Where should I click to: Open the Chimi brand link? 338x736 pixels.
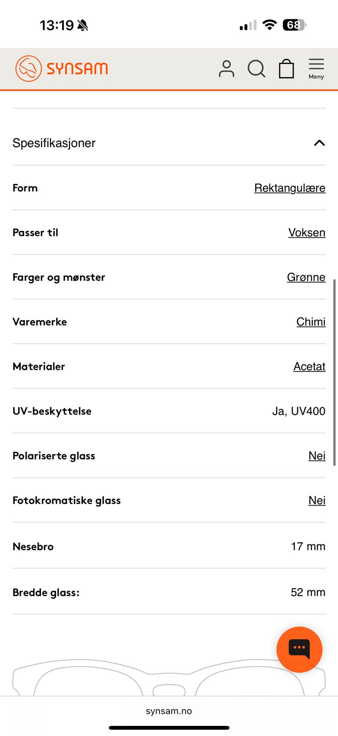tap(311, 322)
